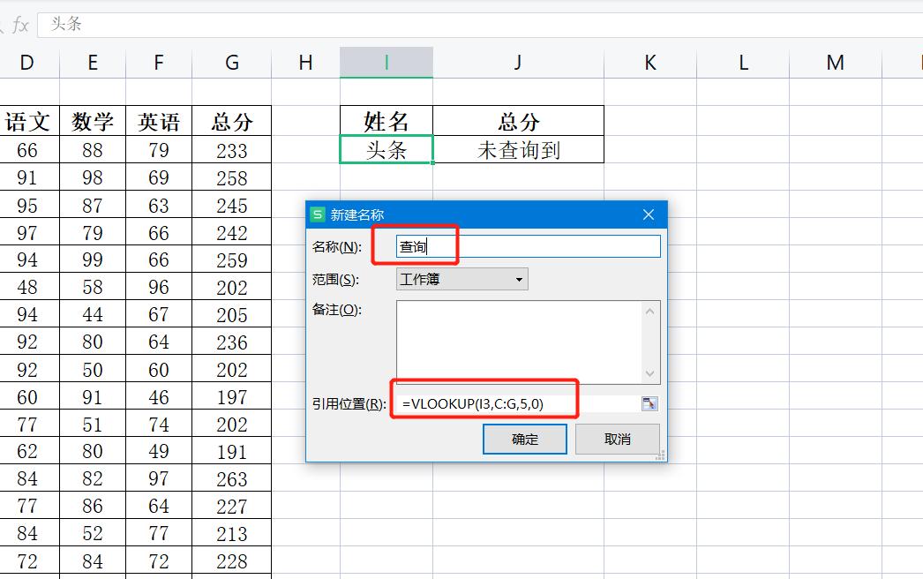This screenshot has height=579, width=923.
Task: Click the 总分 value 233 cell
Action: tap(231, 150)
